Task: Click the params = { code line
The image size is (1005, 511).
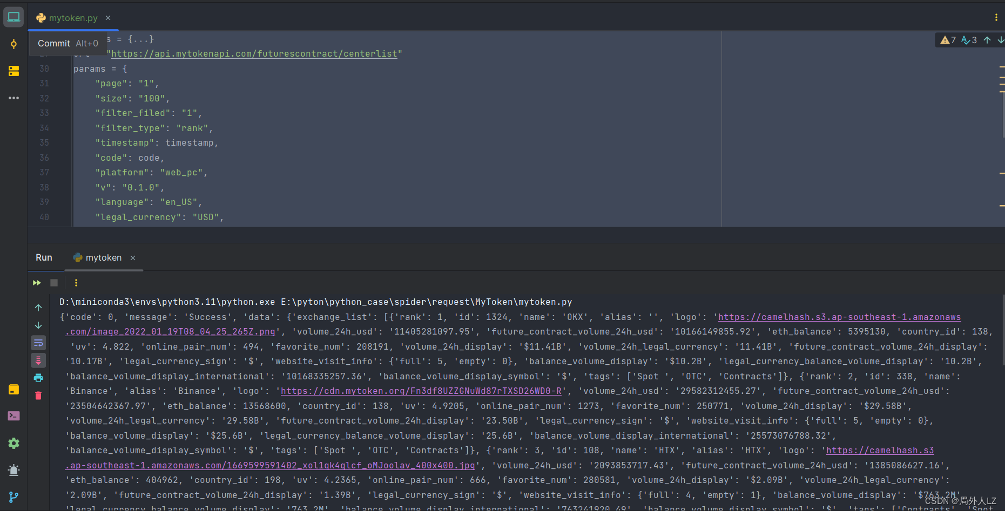Action: point(100,69)
